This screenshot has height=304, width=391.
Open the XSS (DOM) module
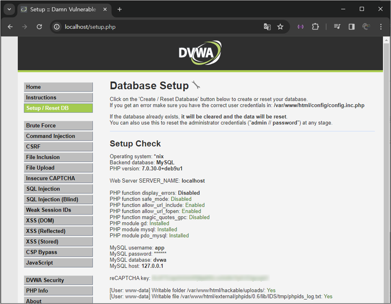58,221
